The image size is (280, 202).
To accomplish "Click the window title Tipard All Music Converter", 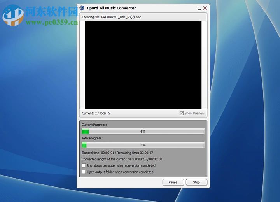I will tap(111, 8).
